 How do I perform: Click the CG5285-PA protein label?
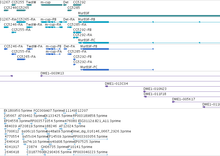point(77,52)
